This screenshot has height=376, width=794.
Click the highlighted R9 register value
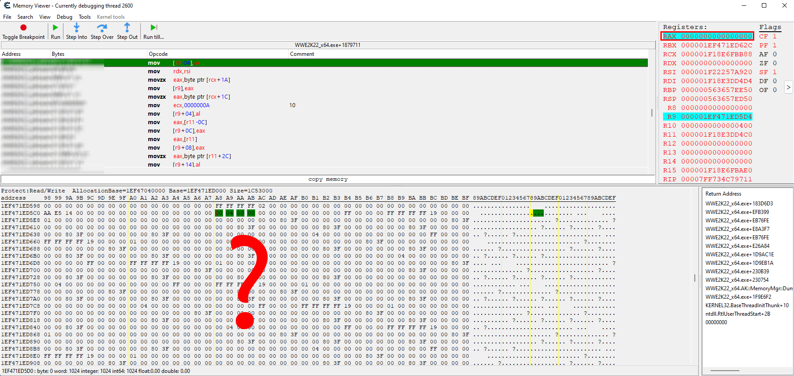(716, 117)
